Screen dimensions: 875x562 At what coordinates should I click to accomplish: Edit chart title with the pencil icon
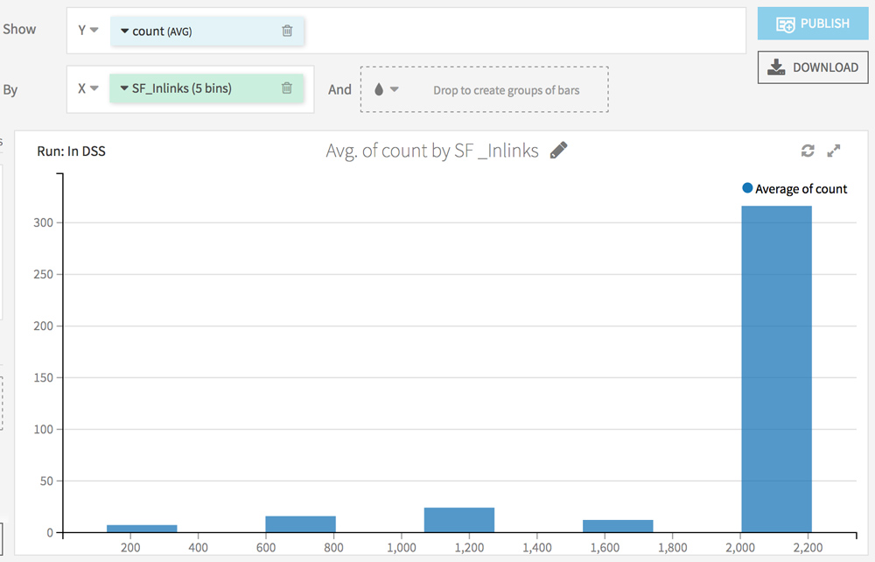coord(558,150)
